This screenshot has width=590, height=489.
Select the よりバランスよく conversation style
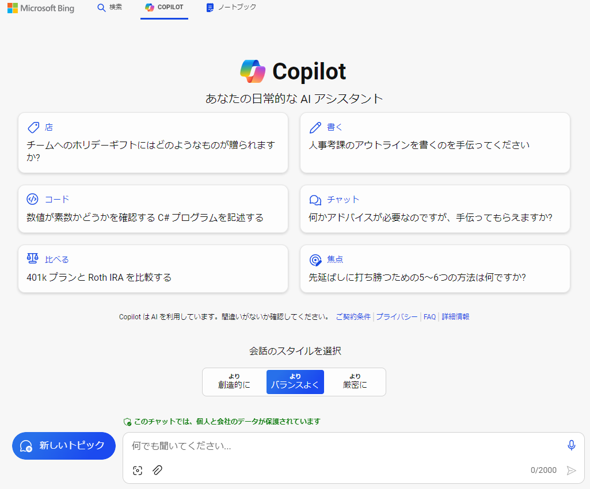click(295, 382)
